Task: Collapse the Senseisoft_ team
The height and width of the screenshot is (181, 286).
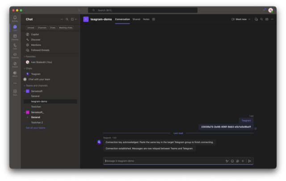Action: tap(25, 112)
